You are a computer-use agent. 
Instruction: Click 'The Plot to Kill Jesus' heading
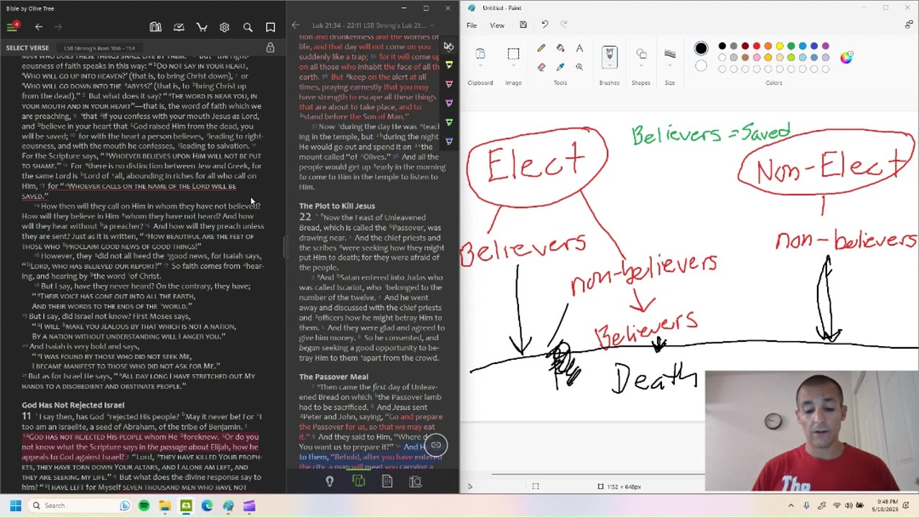(337, 206)
